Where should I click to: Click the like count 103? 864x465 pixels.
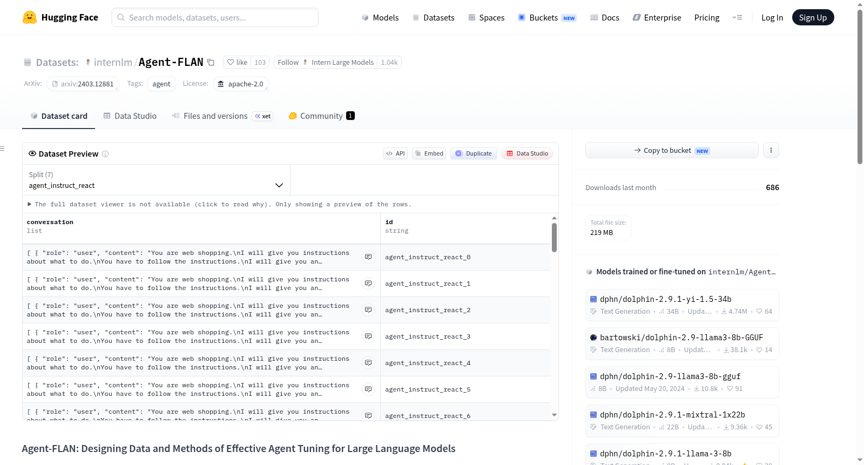point(260,63)
